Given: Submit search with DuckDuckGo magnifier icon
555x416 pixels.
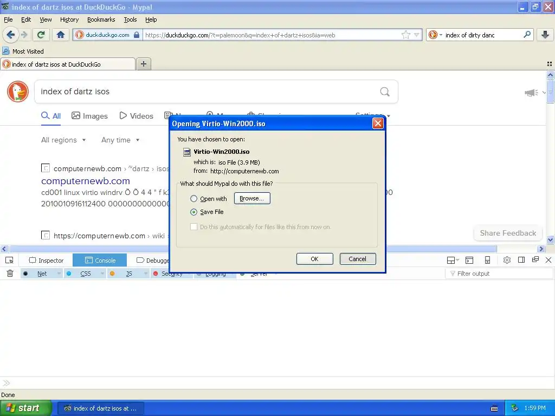Looking at the screenshot, I should pos(385,92).
